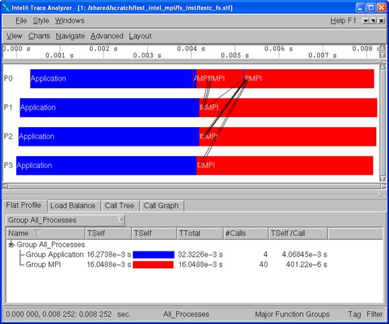Open Group All_Processes dropdown
This screenshot has width=389, height=324.
65,220
